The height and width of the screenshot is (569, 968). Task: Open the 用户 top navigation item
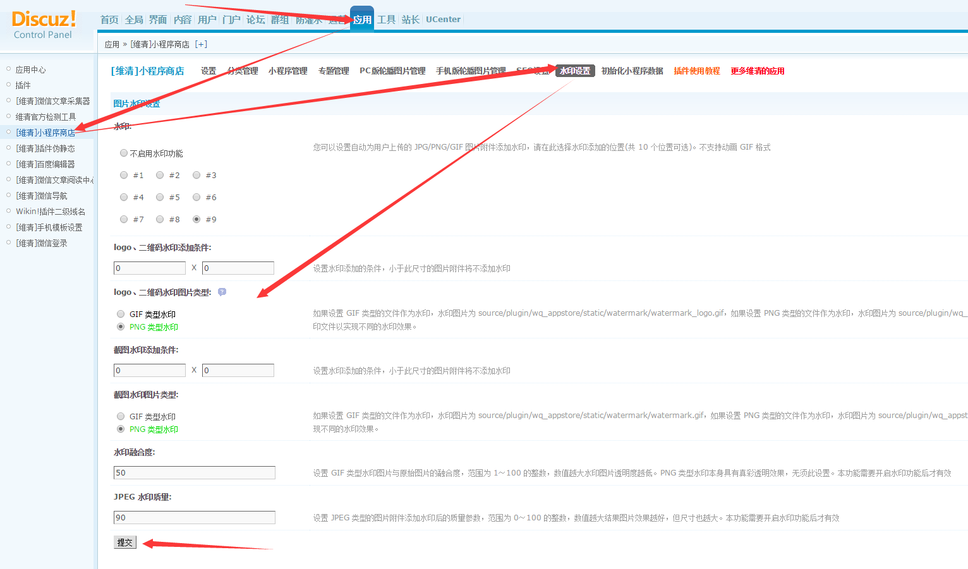coord(207,20)
